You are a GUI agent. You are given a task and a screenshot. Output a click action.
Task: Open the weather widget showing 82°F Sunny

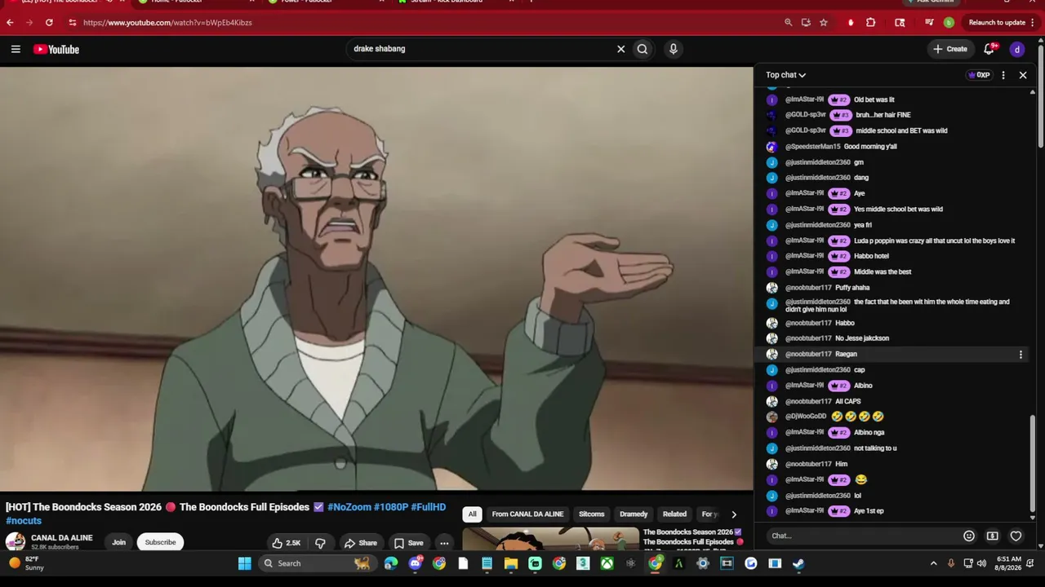26,563
